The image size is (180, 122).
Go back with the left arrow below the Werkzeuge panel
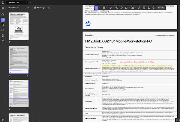35,120
